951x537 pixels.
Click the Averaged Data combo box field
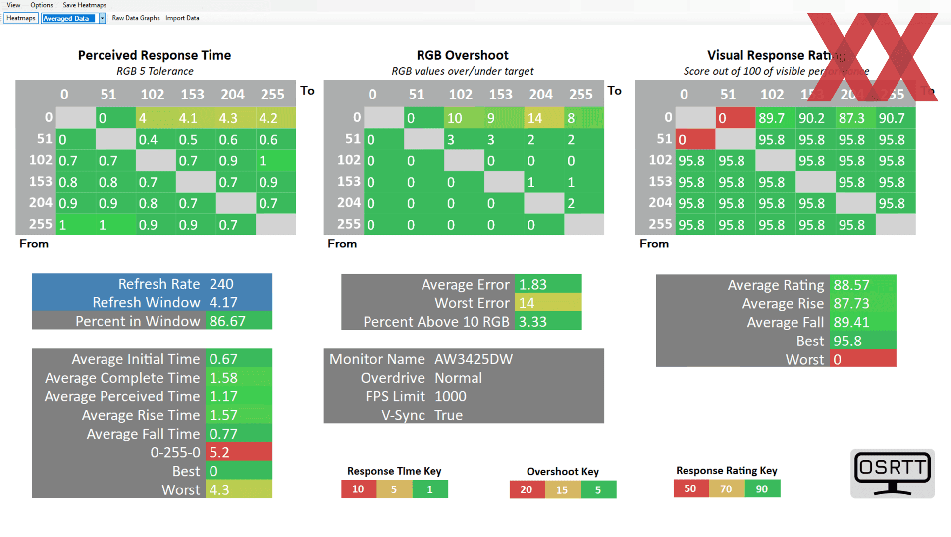[68, 18]
